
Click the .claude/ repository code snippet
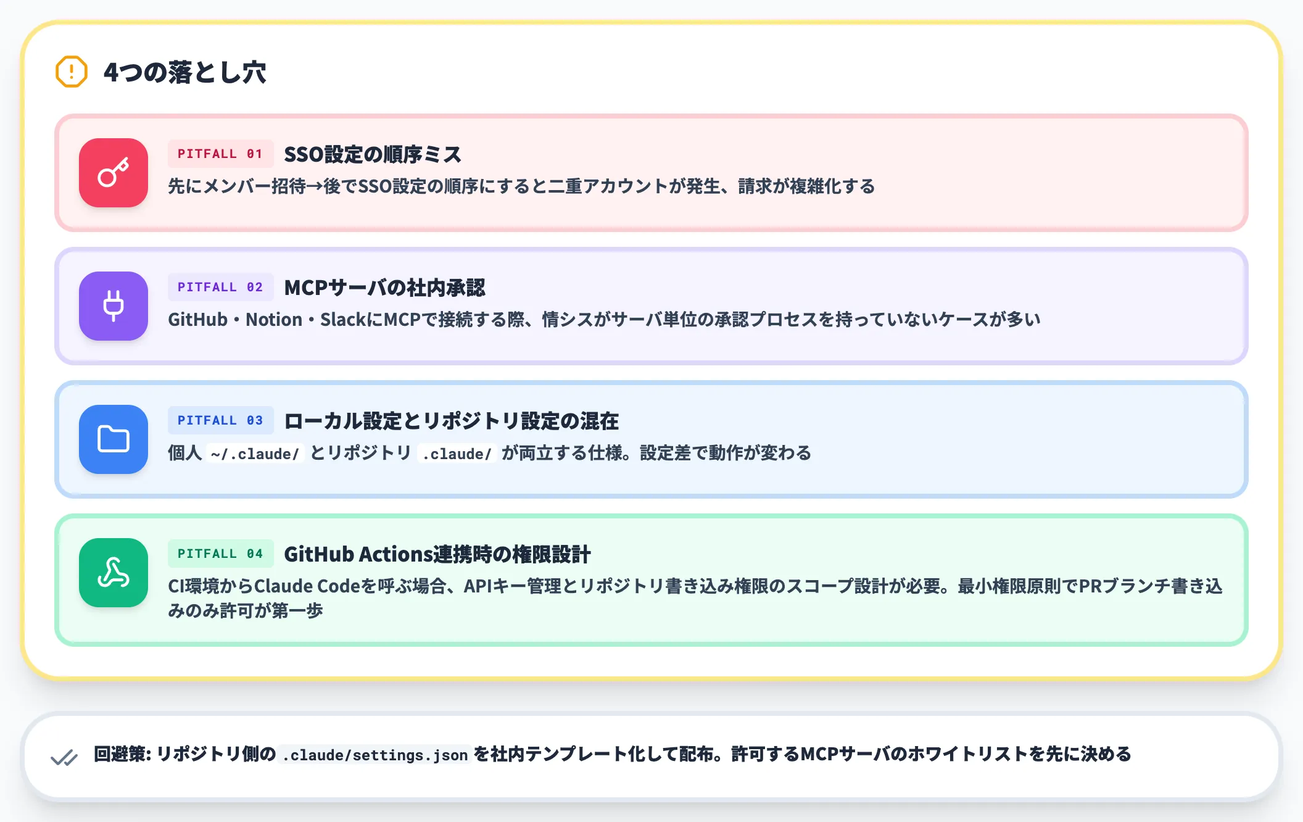[457, 454]
